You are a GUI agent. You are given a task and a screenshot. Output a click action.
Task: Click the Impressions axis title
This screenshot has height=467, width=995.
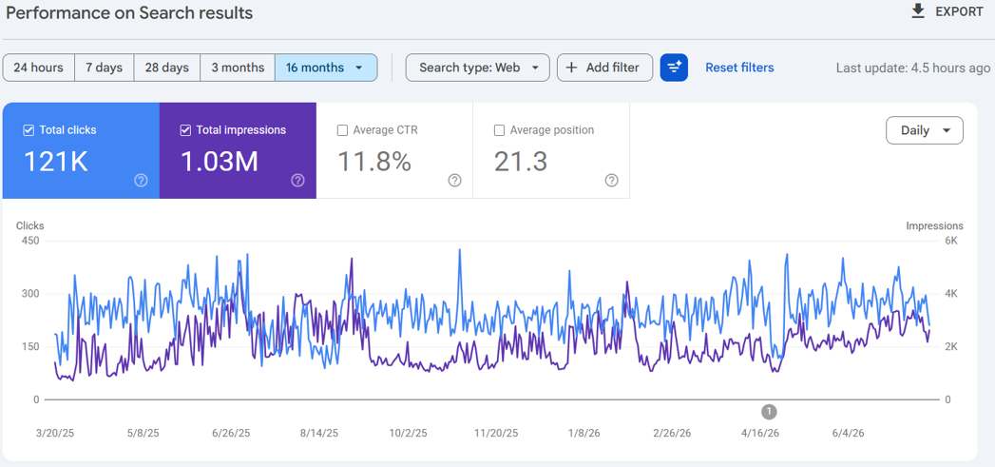[934, 225]
